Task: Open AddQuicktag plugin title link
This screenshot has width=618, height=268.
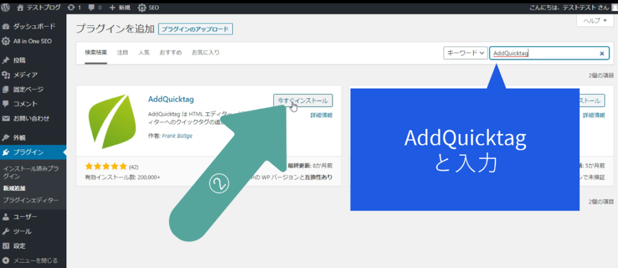Action: tap(171, 98)
